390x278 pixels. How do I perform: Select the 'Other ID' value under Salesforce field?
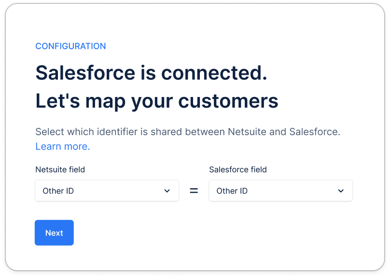point(232,191)
